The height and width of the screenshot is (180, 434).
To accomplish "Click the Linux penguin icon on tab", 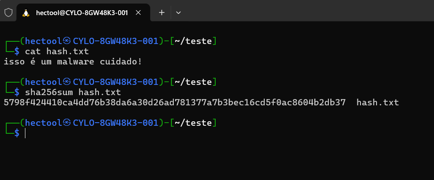I will tap(26, 13).
